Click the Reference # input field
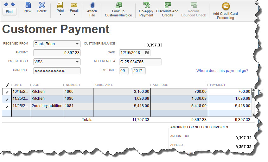The height and width of the screenshot is (162, 268). pyautogui.click(x=140, y=62)
